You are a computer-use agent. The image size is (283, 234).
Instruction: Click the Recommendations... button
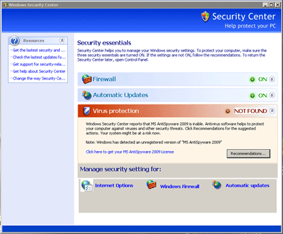248,153
